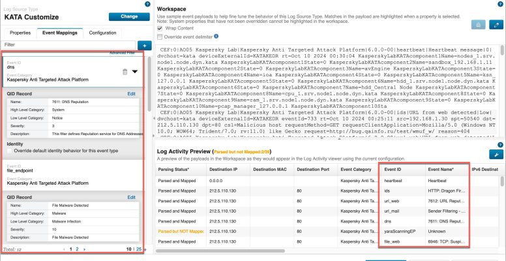506x261 pixels.
Task: Click the event mappings list vertical scrollbar
Action: (149, 84)
